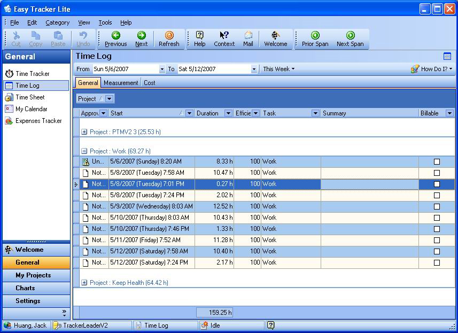Check Billable for 5/11/2007 7:52 AM entry
This screenshot has height=333, width=458.
437,240
